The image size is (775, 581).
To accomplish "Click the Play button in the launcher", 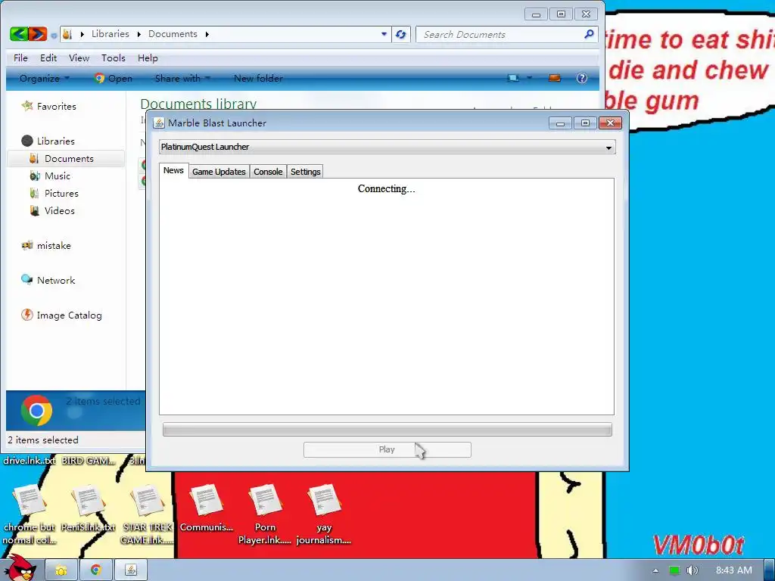I will tap(387, 449).
